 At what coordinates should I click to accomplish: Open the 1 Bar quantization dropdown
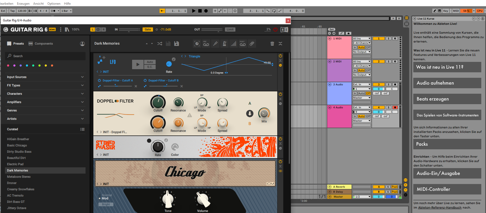pos(66,11)
